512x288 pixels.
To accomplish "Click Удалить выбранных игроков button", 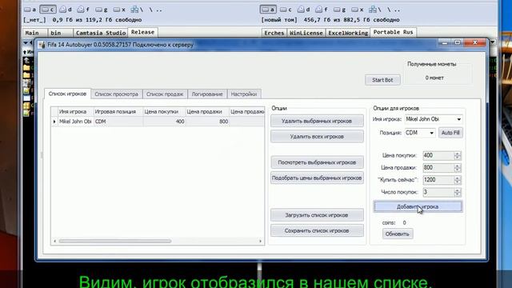I will click(317, 121).
